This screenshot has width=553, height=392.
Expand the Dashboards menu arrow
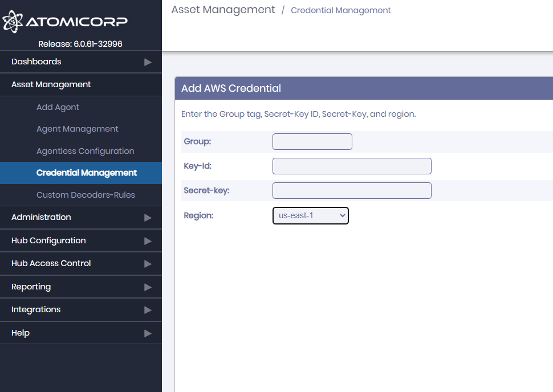tap(148, 63)
